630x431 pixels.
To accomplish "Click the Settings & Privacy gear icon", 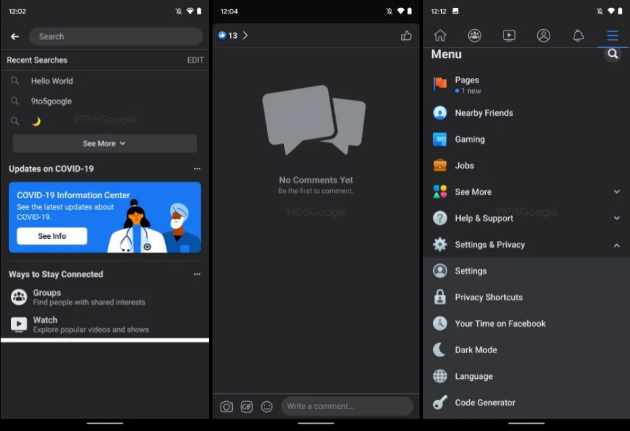I will [x=440, y=245].
